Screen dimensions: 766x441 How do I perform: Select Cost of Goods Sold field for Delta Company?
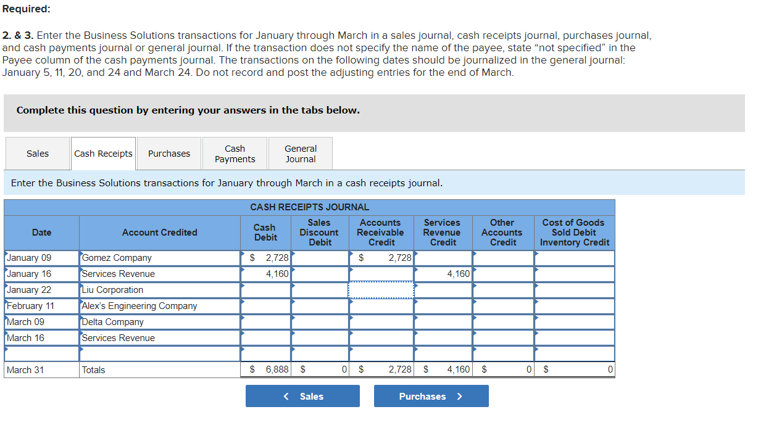click(x=575, y=322)
